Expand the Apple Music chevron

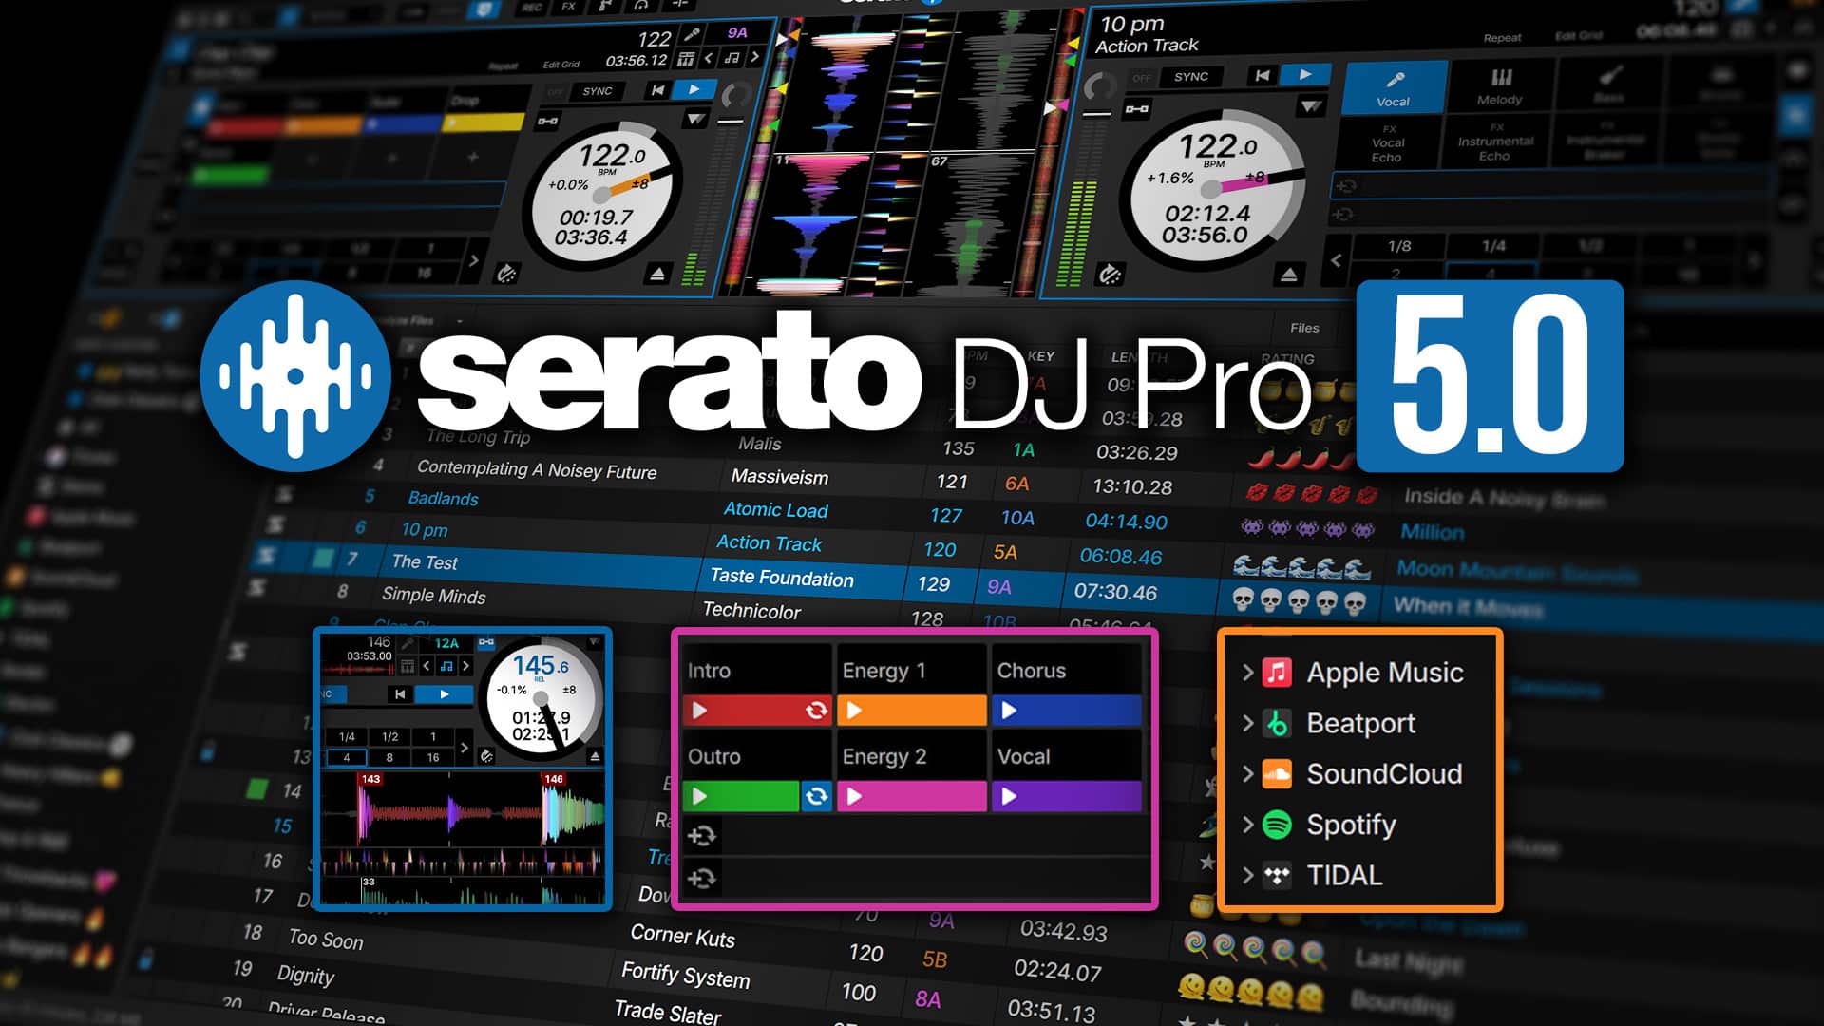click(1247, 673)
